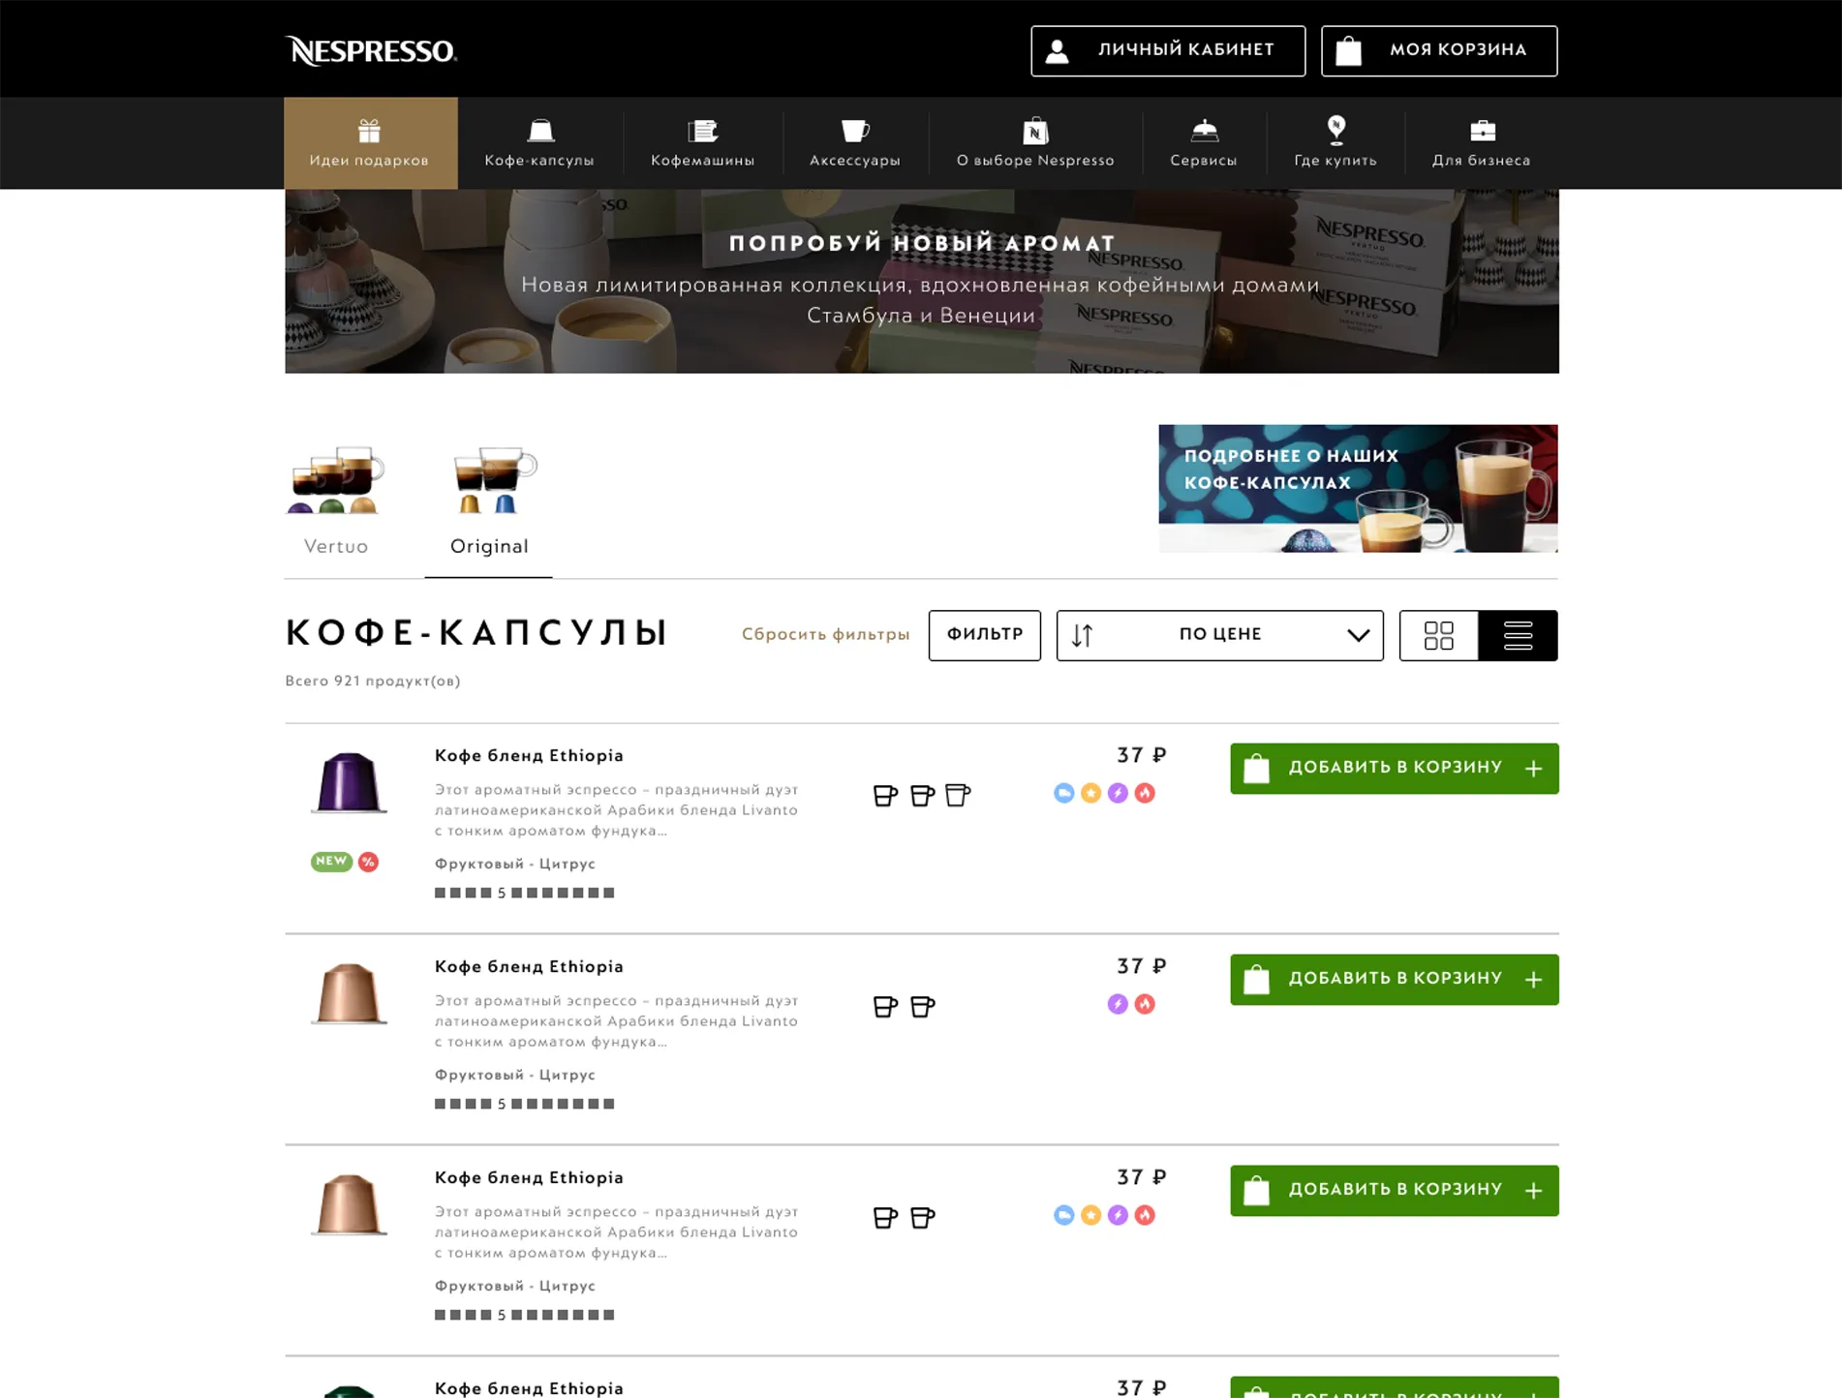This screenshot has height=1398, width=1842.
Task: Open services via the bell icon
Action: point(1204,130)
